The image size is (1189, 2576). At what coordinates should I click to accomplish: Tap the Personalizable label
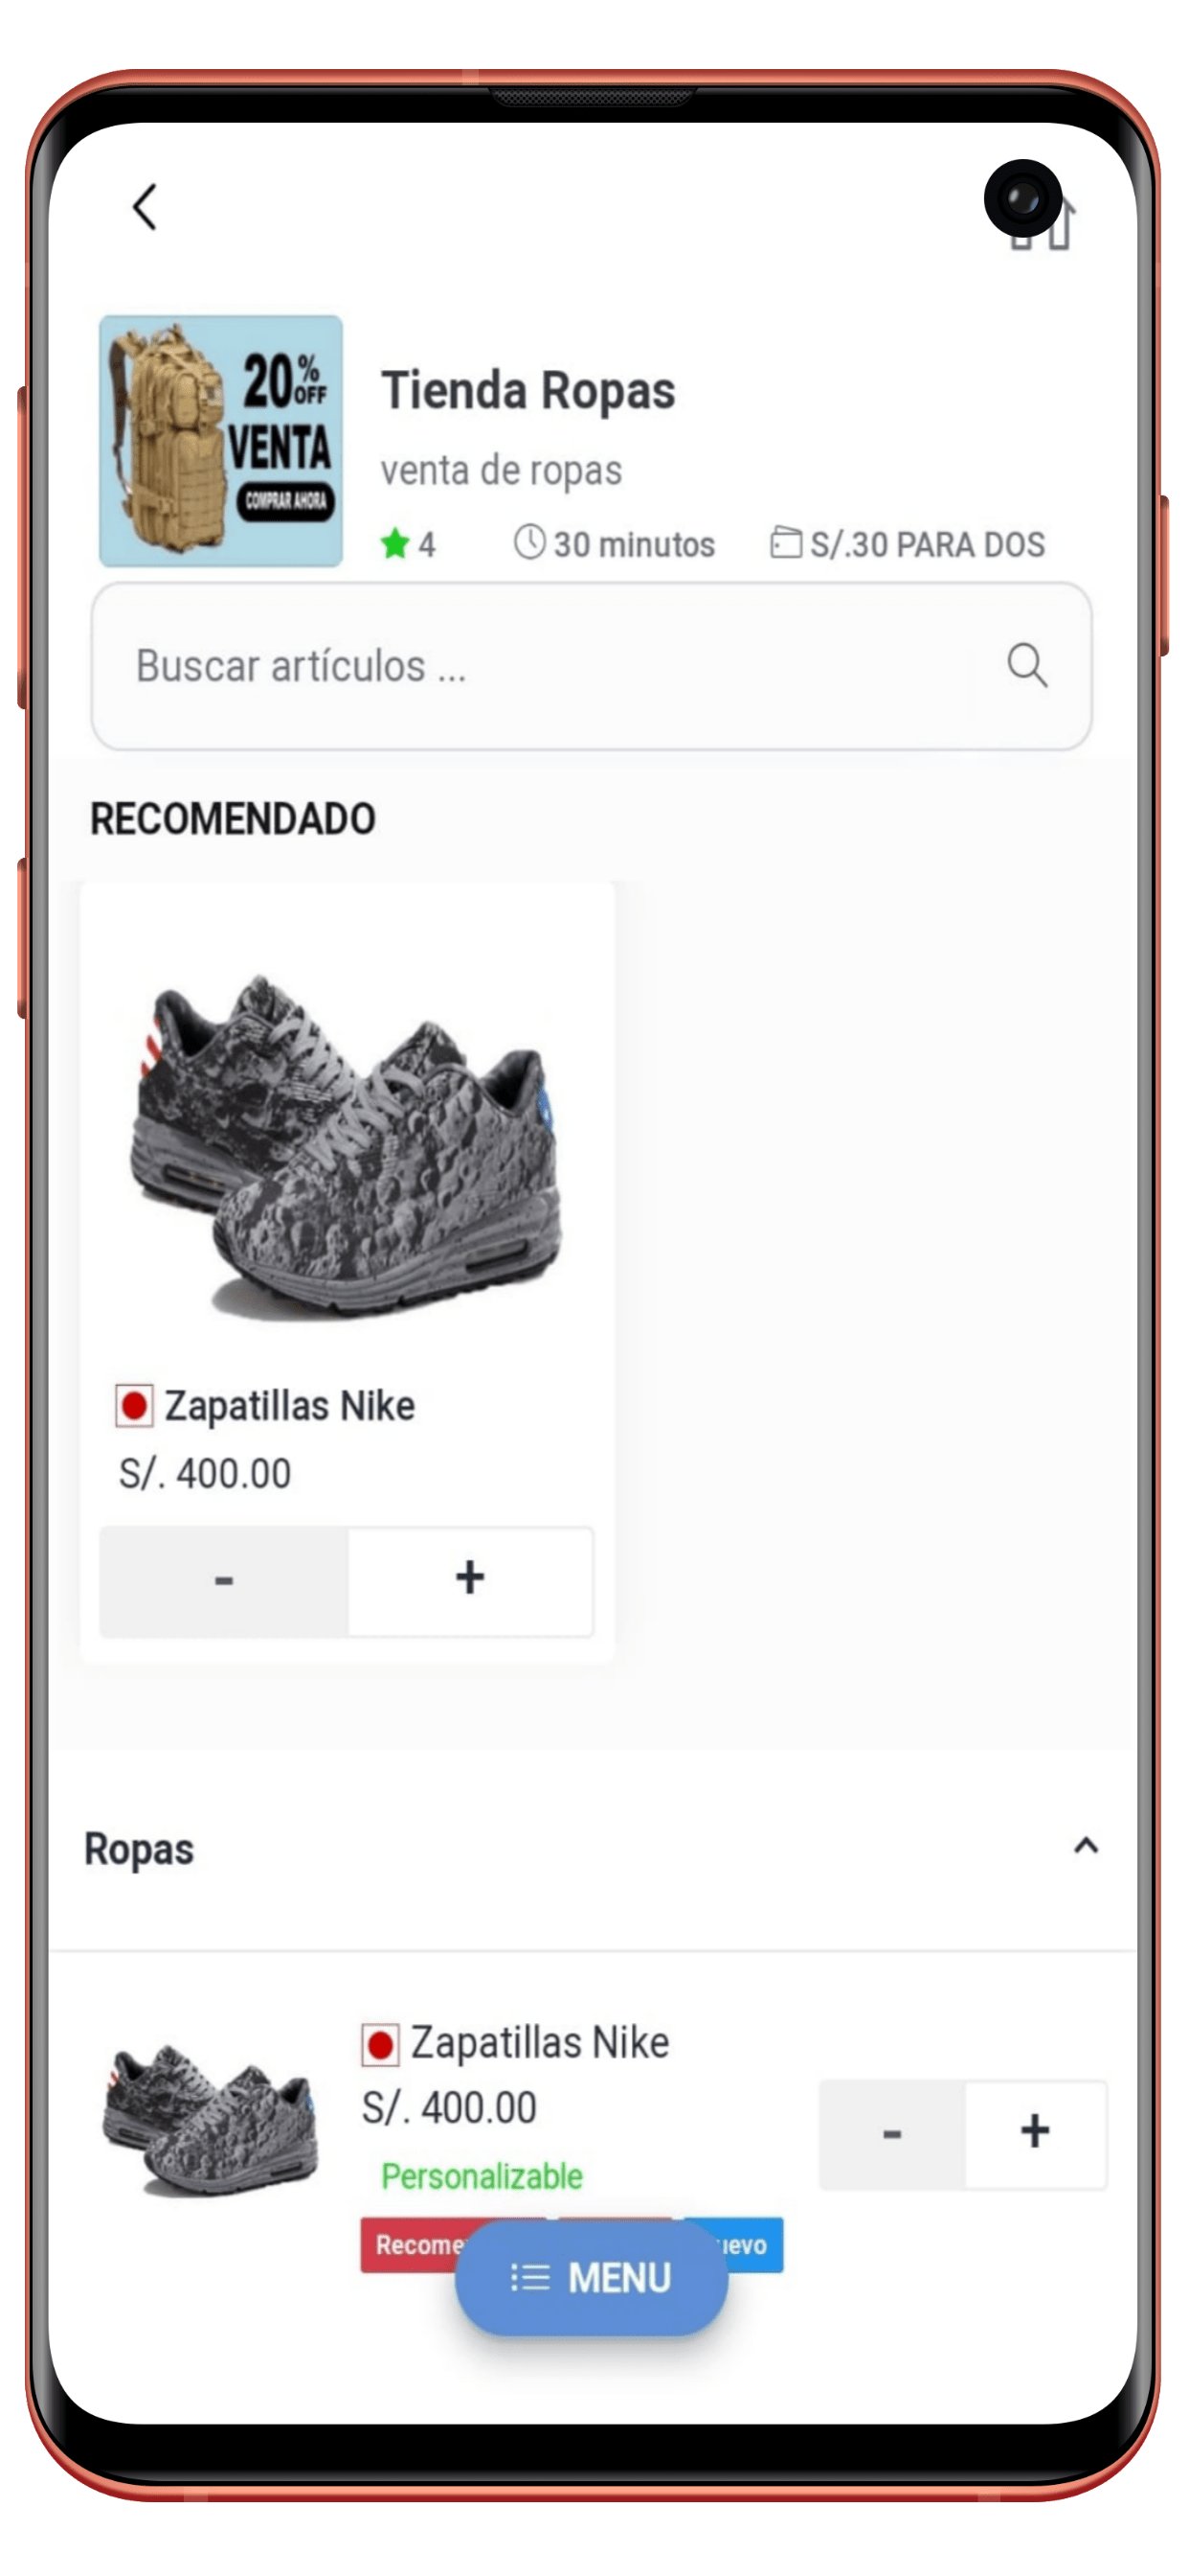[482, 2176]
